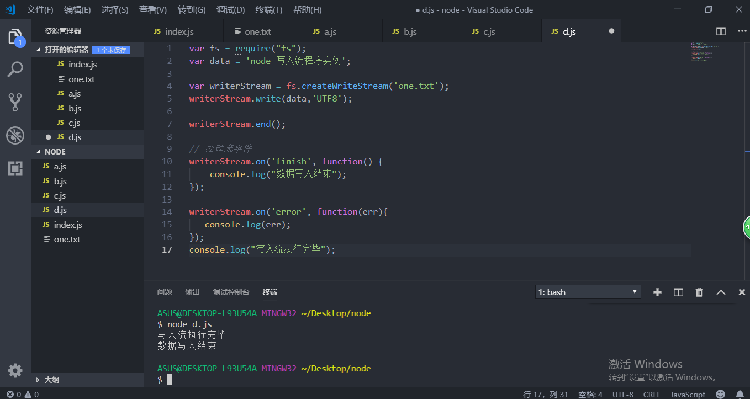Open one.txt in NODE folder
Image resolution: width=750 pixels, height=399 pixels.
(88, 239)
